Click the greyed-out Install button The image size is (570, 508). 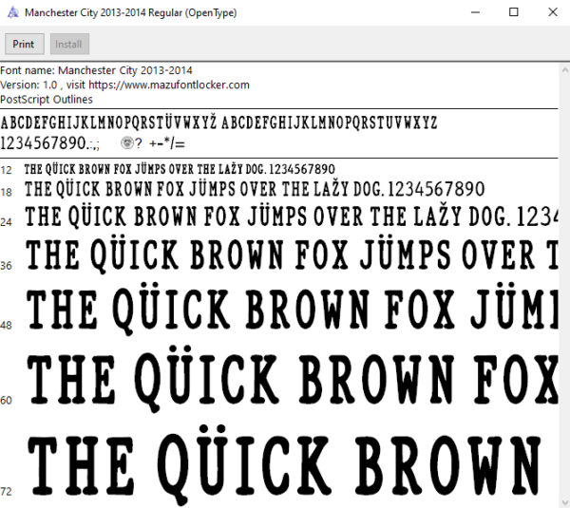tap(69, 44)
